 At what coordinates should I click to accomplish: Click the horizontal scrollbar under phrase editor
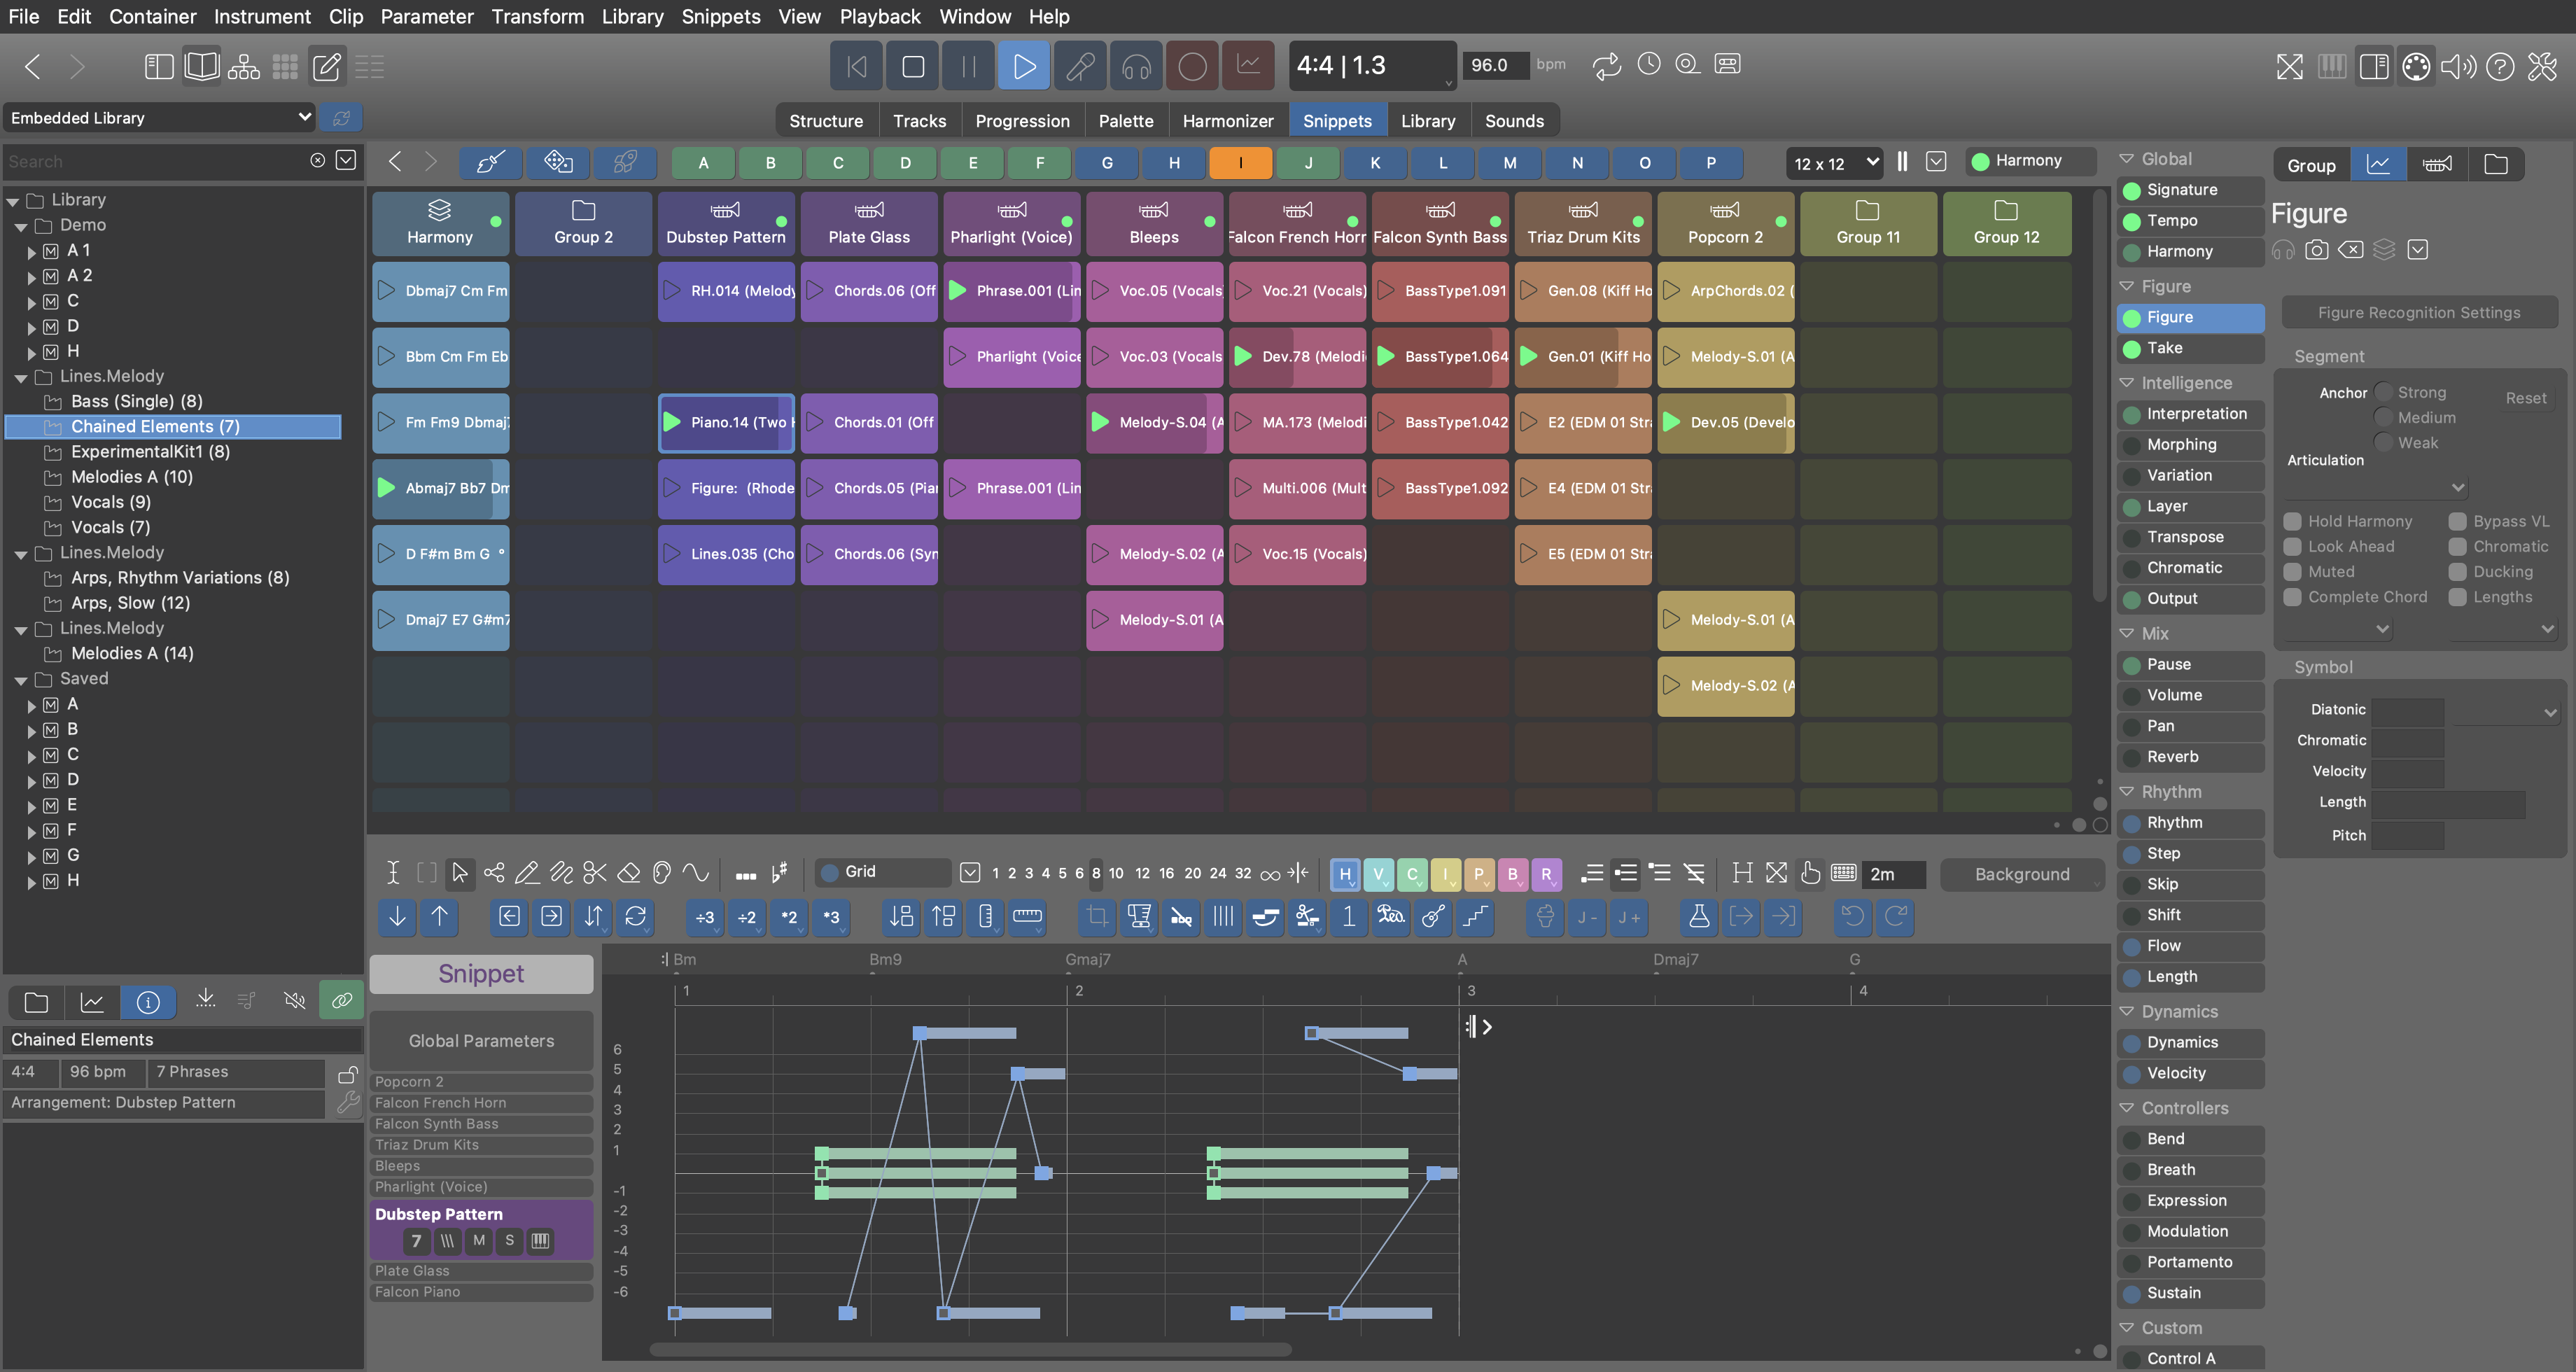click(970, 1349)
